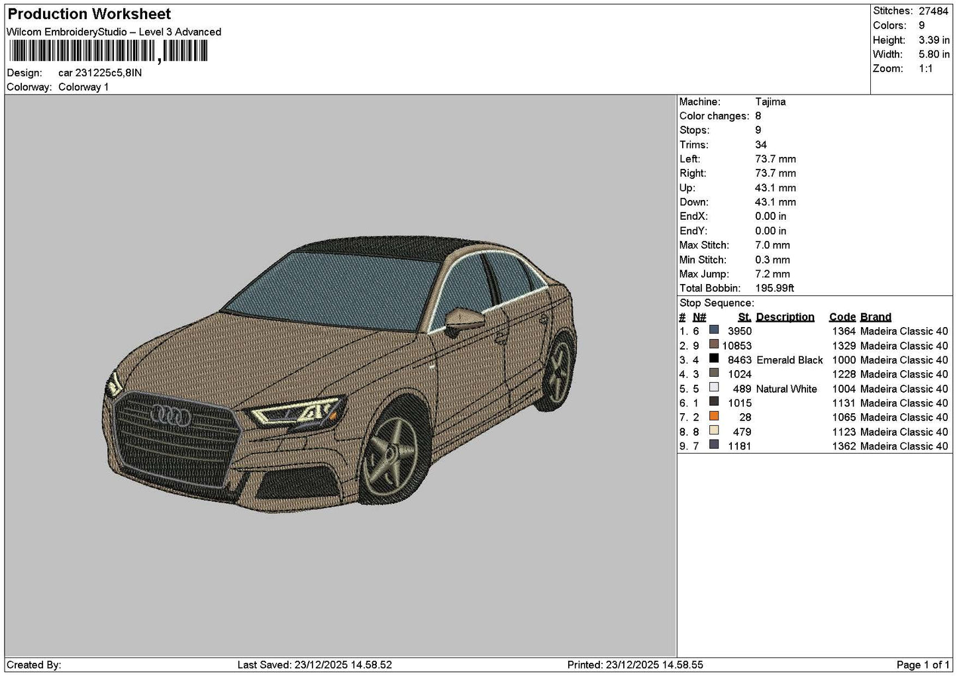957x676 pixels.
Task: Click the trims value 34
Action: pos(761,145)
